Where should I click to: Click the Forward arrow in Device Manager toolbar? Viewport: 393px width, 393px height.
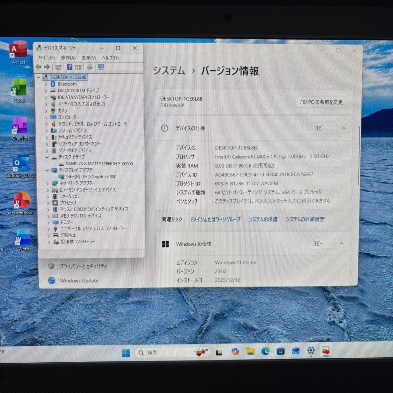coord(47,67)
